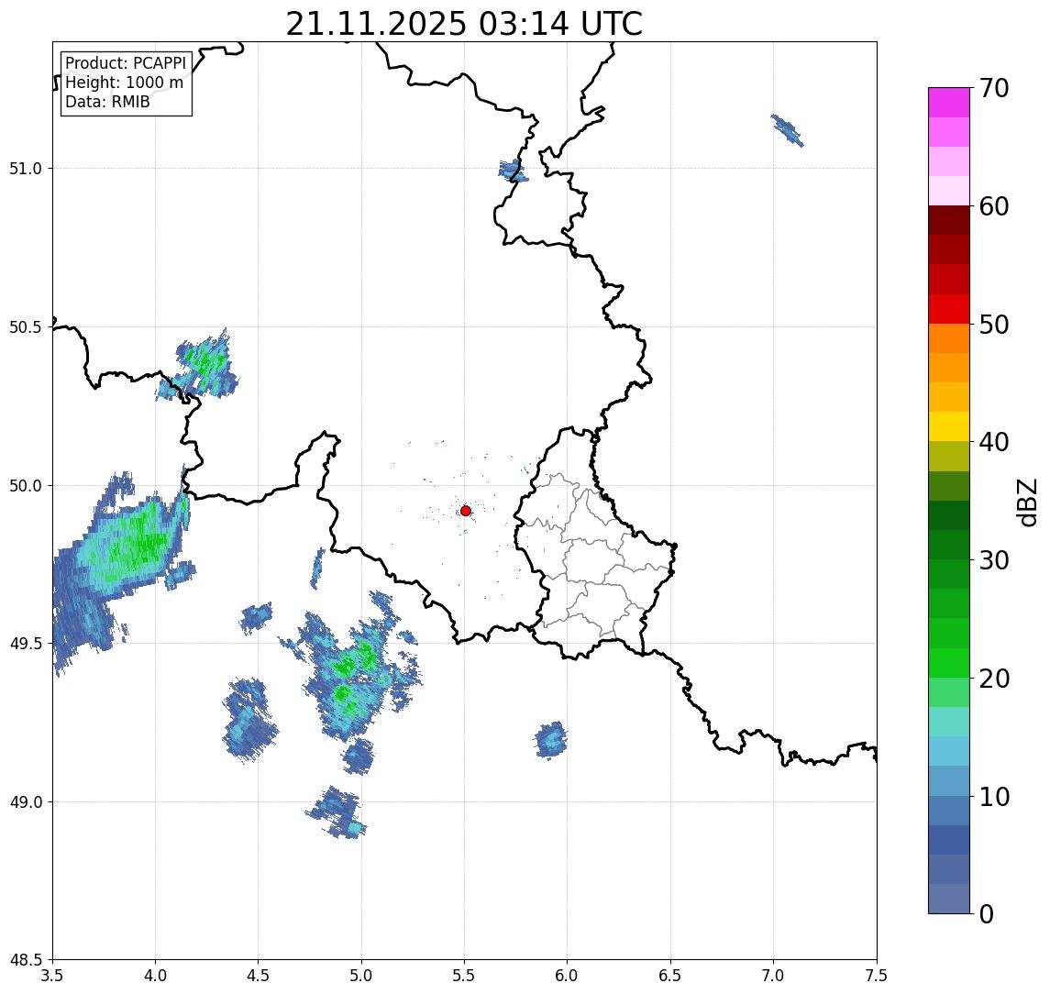
Task: Click the latitude tick label '50.5'
Action: pos(26,327)
